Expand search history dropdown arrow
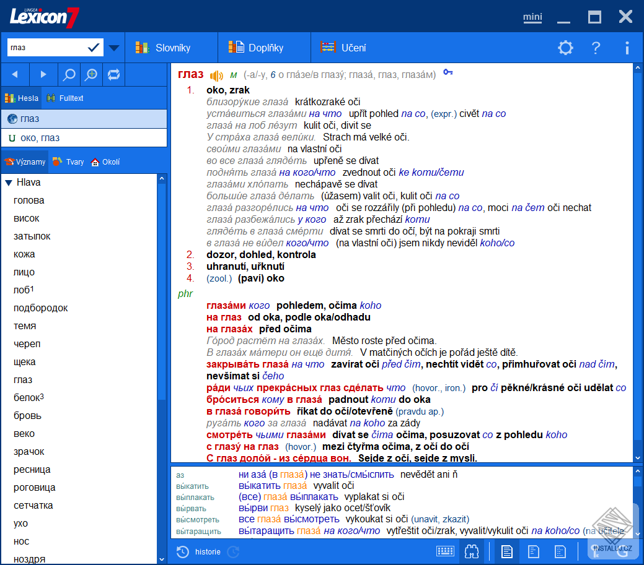644x565 pixels. [x=114, y=48]
